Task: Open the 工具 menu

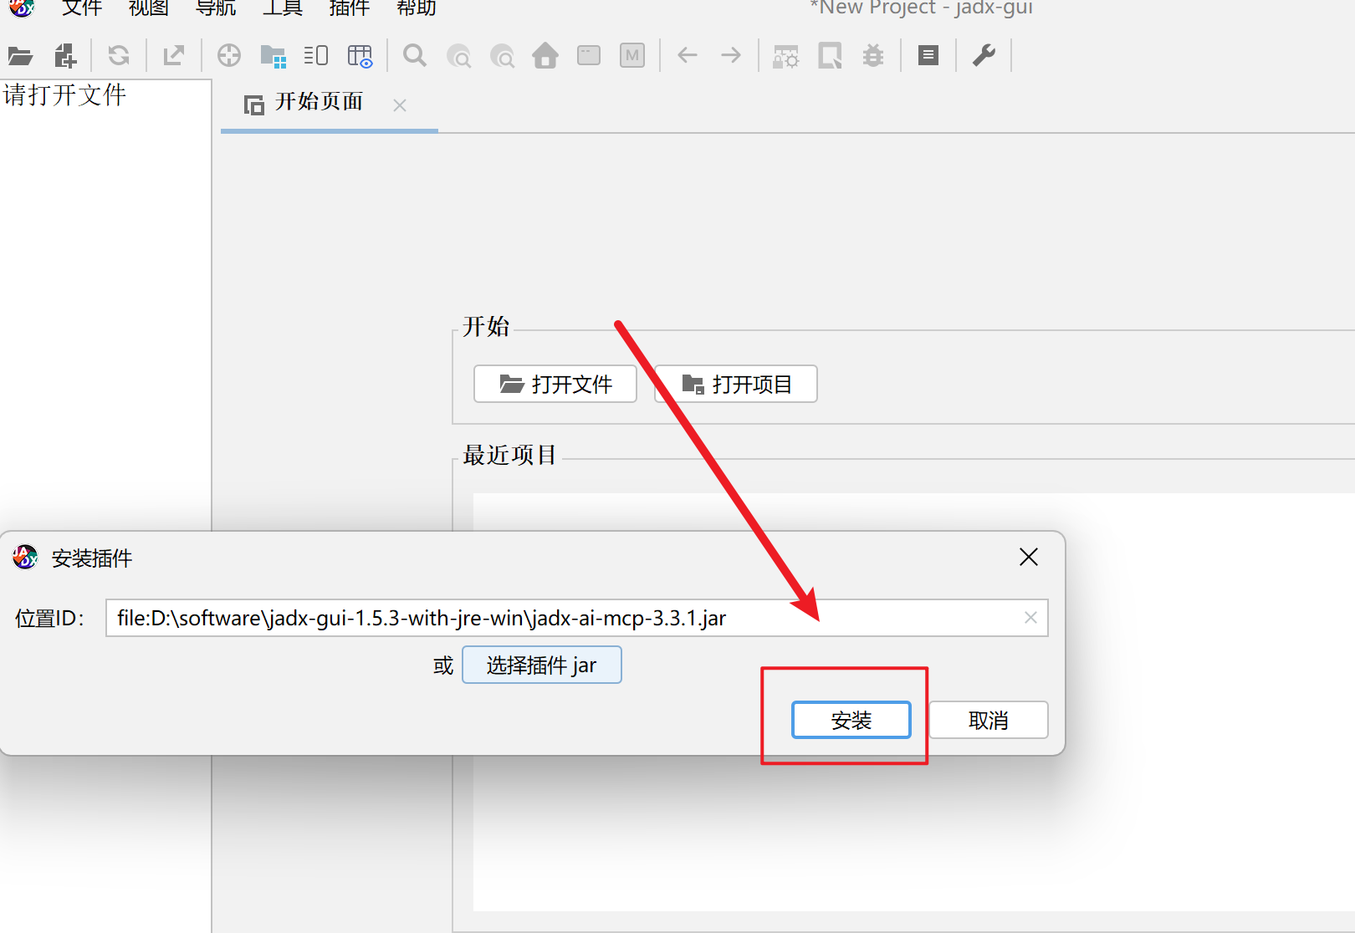Action: click(283, 8)
